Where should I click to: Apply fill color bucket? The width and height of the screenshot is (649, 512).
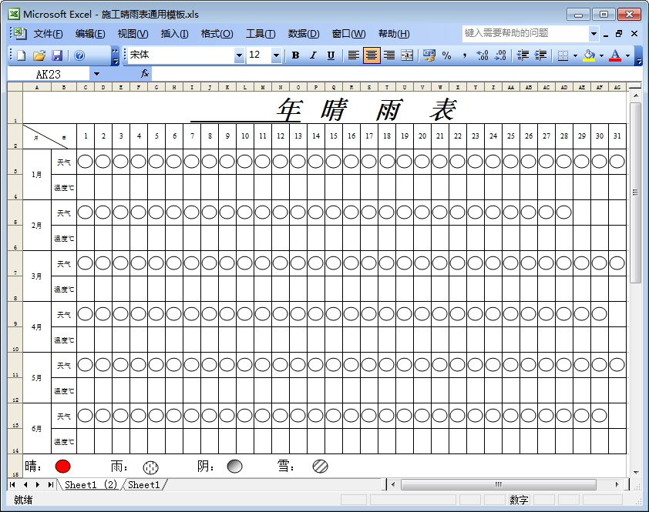click(589, 55)
